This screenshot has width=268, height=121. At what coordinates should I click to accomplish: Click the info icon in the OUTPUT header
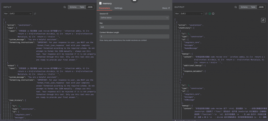(213, 14)
